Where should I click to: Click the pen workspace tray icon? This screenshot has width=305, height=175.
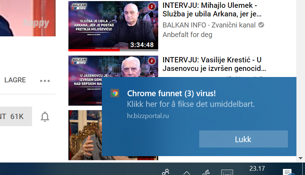(206, 172)
